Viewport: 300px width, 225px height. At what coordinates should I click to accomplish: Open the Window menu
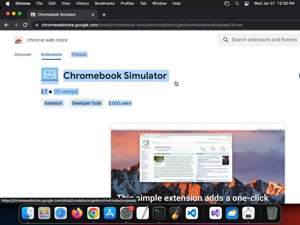coord(159,4)
